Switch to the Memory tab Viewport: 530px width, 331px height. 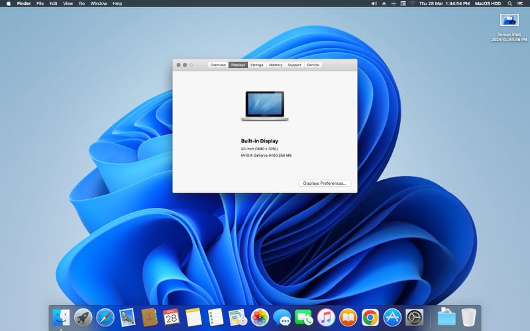(276, 65)
